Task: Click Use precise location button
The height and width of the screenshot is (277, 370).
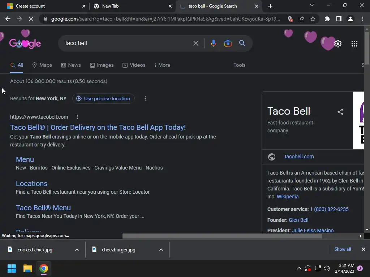Action: point(103,98)
